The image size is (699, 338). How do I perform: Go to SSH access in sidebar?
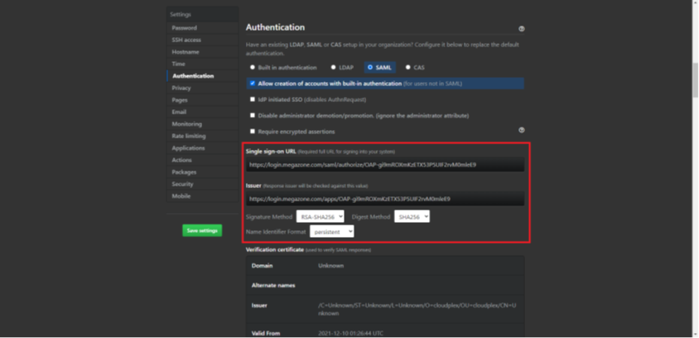tap(186, 40)
